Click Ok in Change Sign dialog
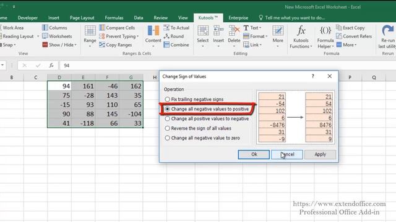This screenshot has height=222, width=396. point(254,154)
